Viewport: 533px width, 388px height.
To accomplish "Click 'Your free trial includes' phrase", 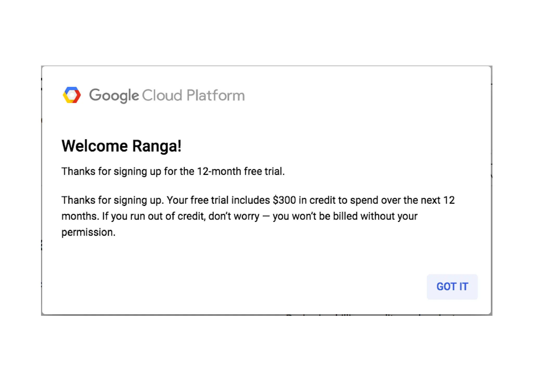I will click(218, 200).
